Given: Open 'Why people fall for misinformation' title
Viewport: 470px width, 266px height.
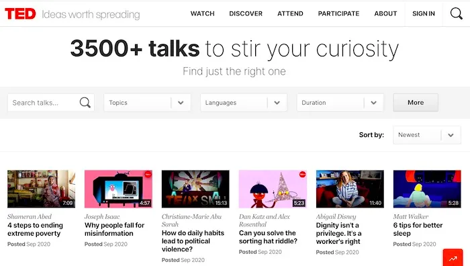Looking at the screenshot, I should tap(115, 230).
